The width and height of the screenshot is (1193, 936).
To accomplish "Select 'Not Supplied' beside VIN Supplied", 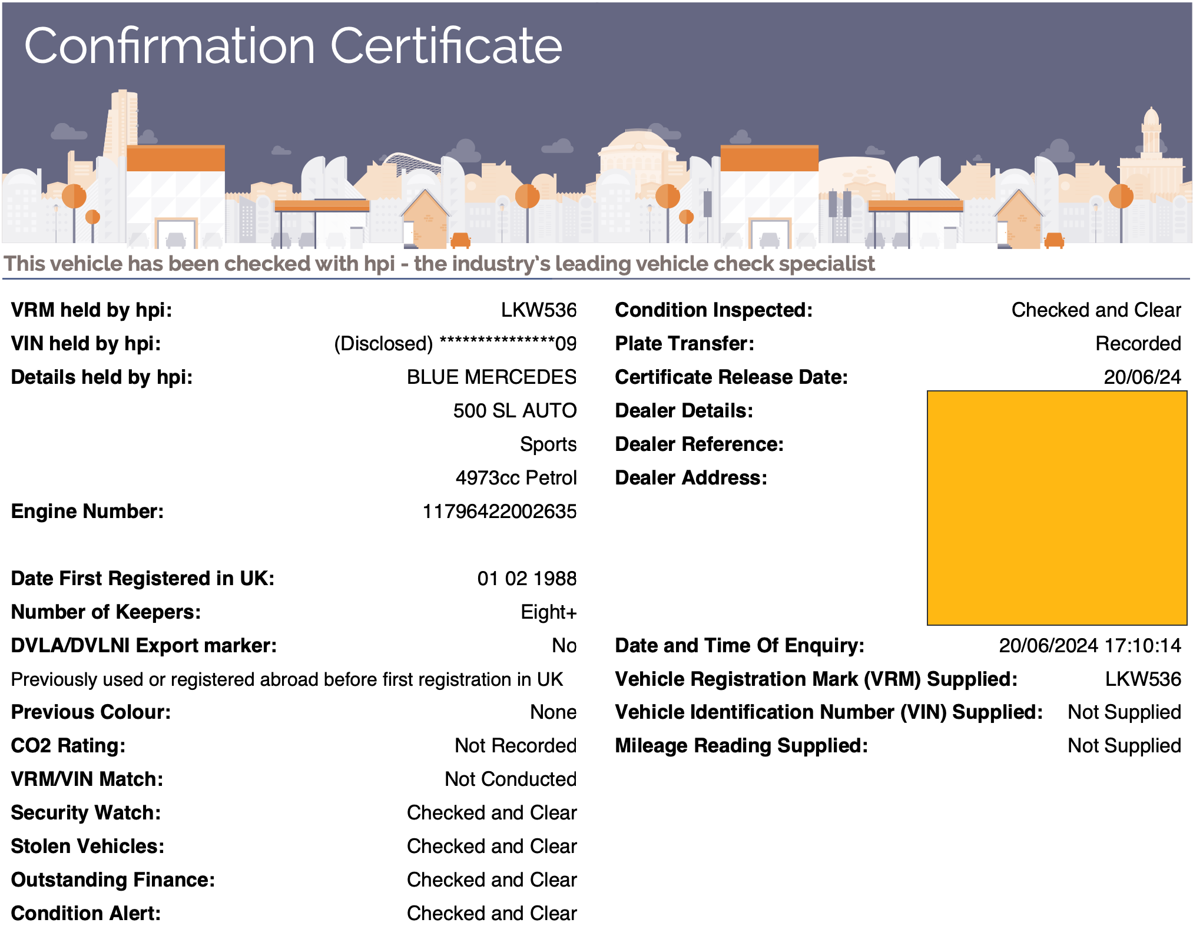I will 1125,713.
